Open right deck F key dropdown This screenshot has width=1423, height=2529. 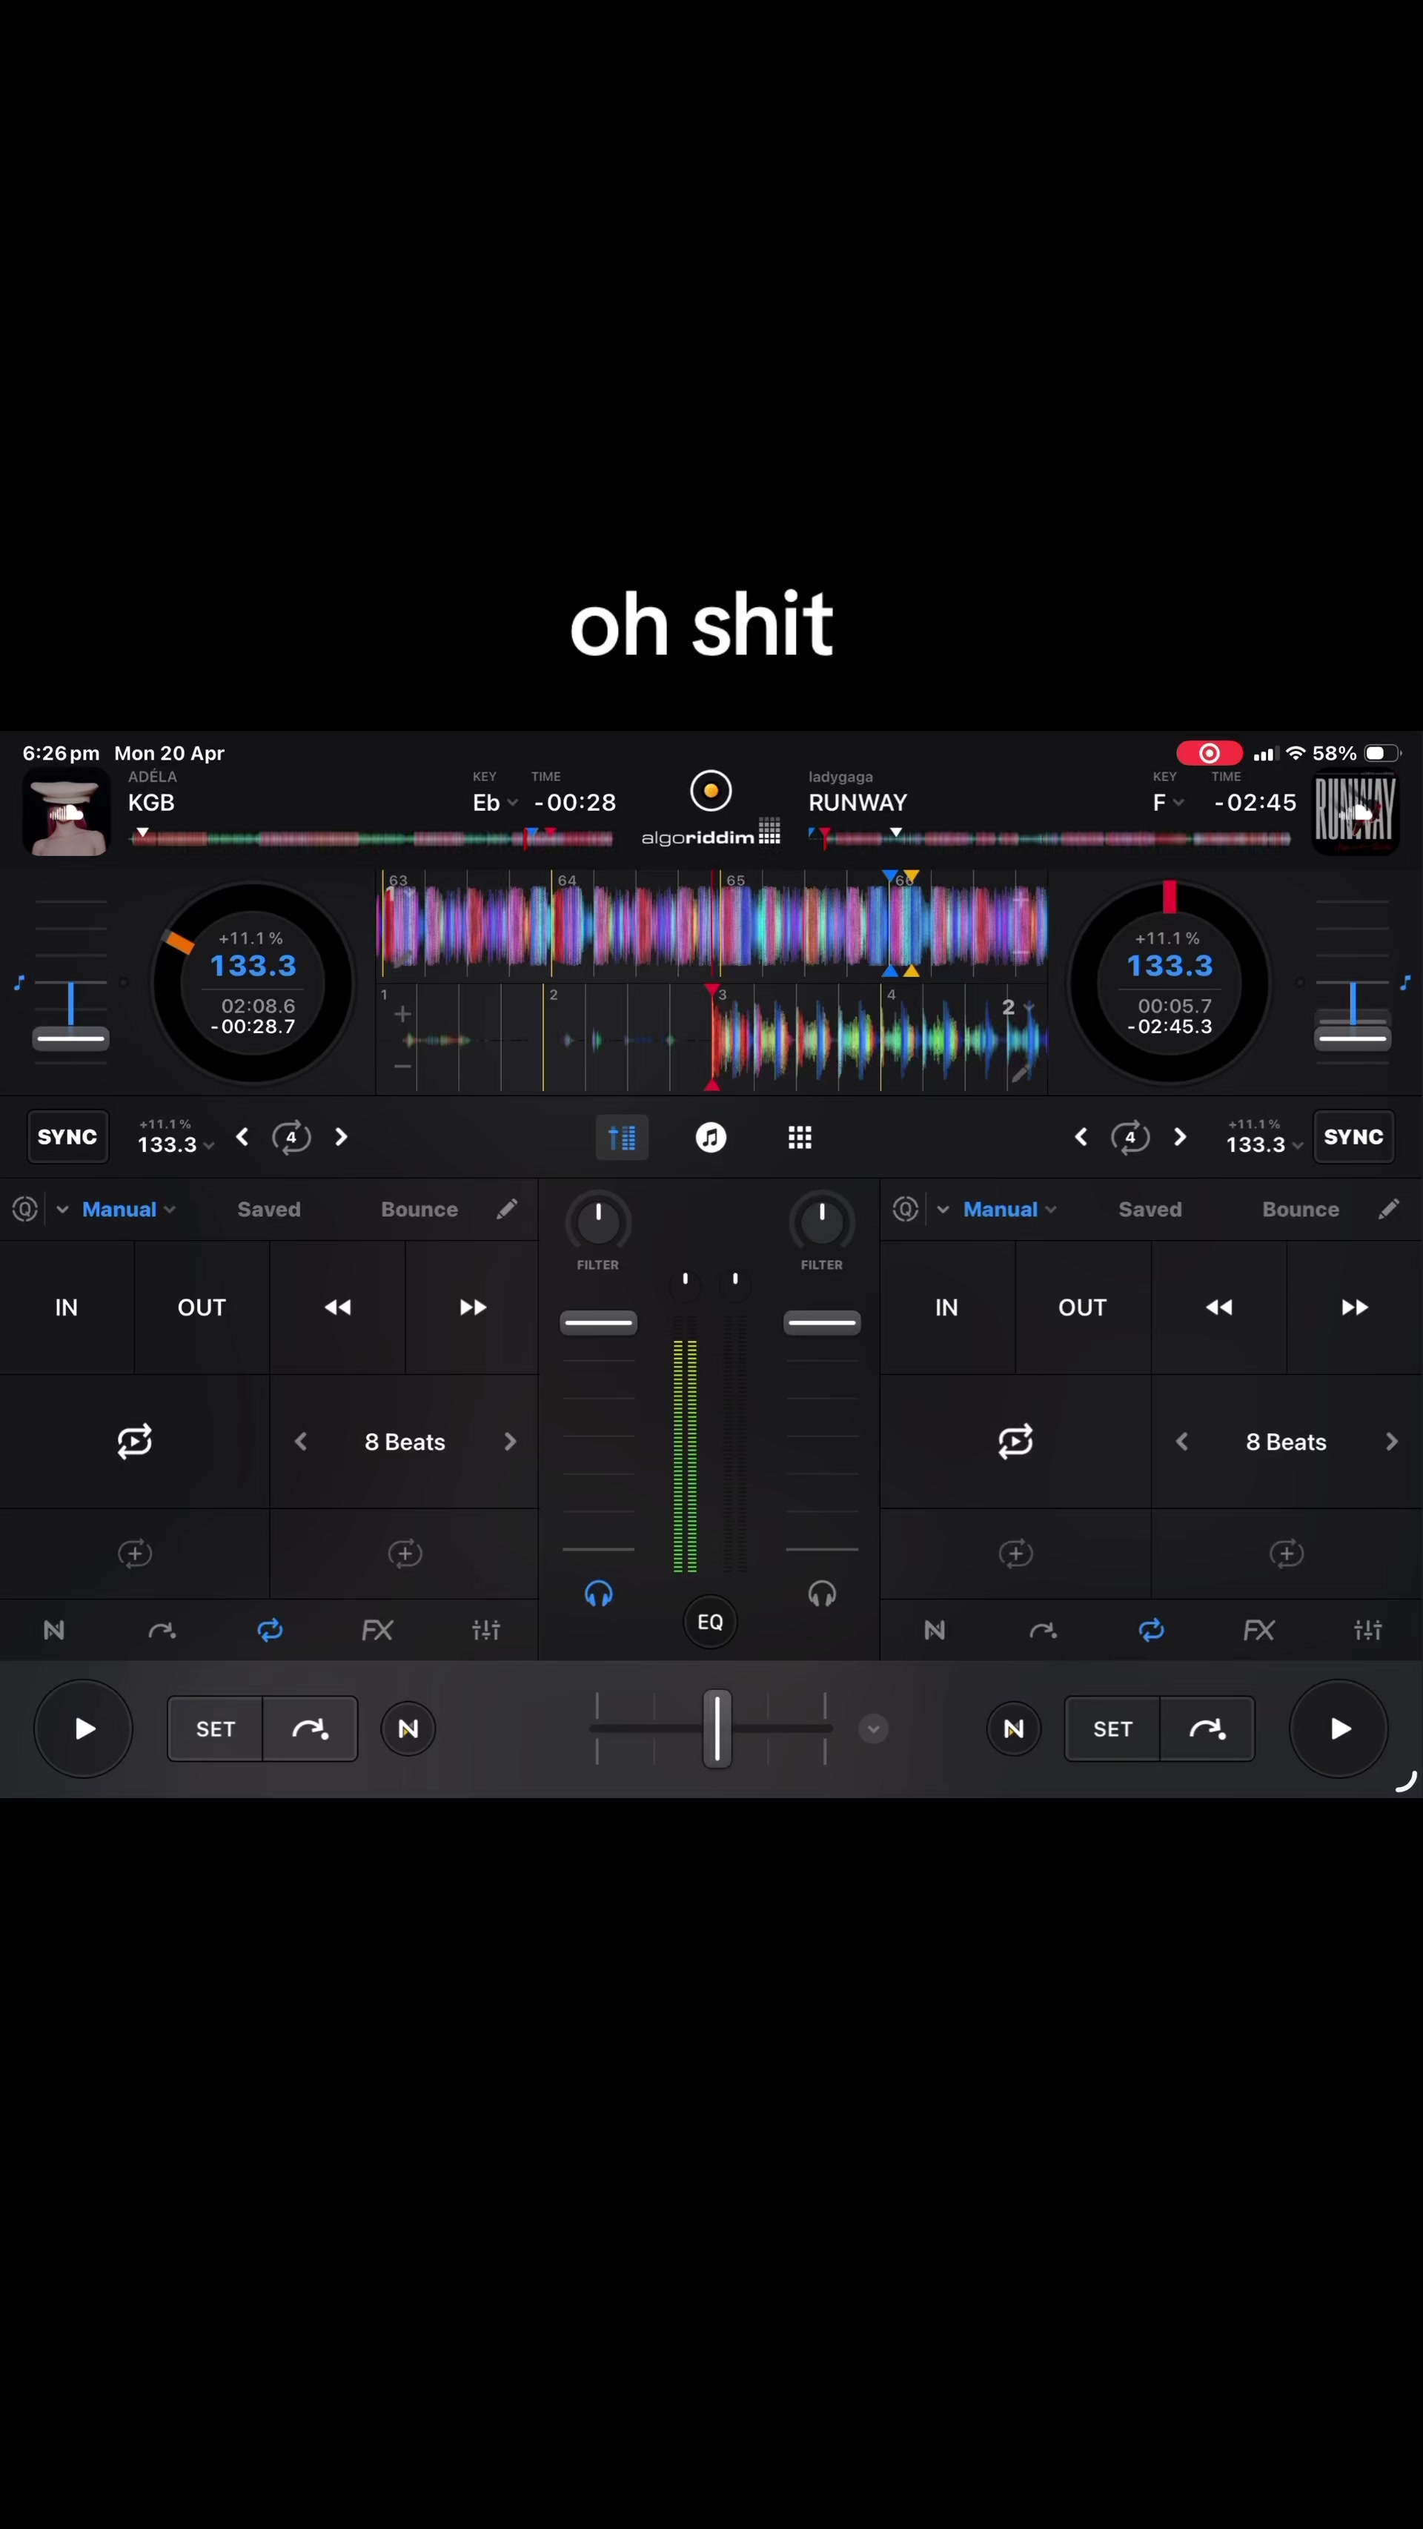tap(1168, 802)
